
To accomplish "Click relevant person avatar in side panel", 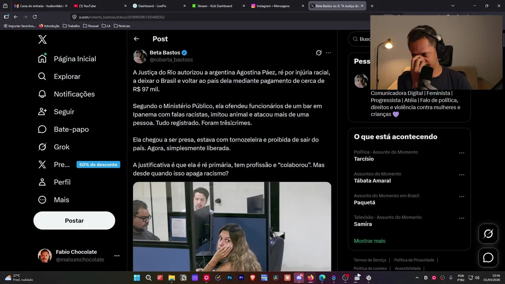I will coord(361,81).
